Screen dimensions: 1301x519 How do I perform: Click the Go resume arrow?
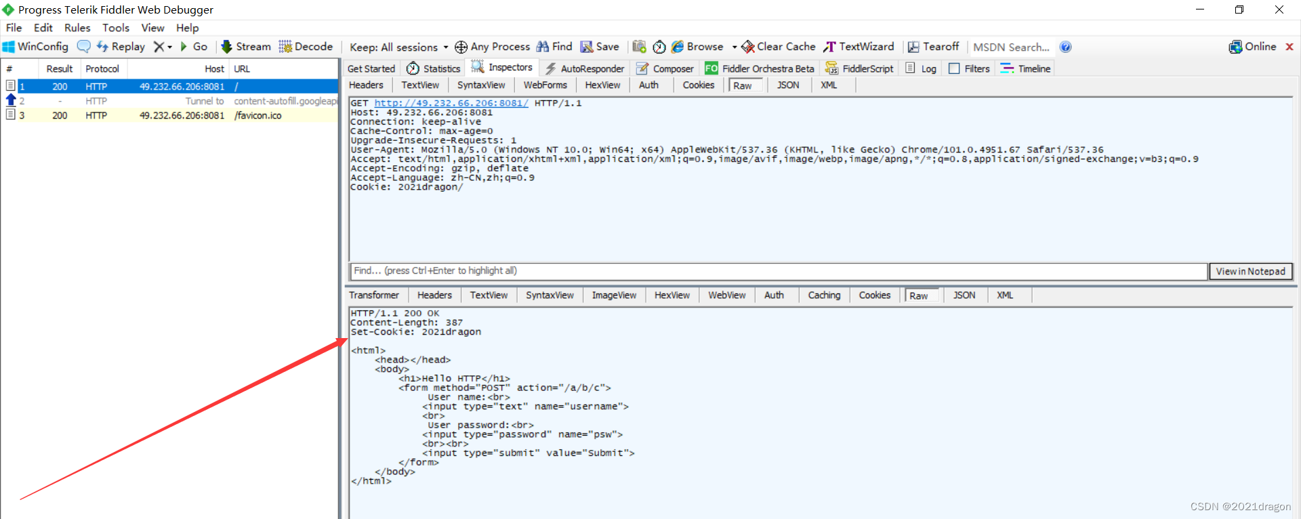[x=193, y=47]
